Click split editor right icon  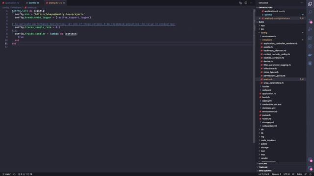246,3
